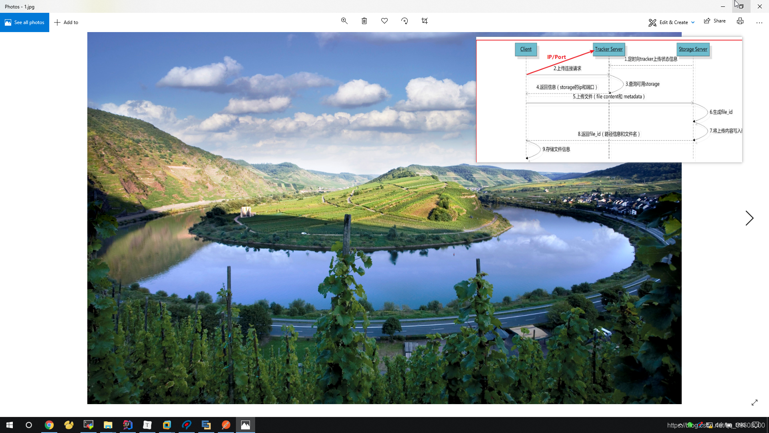Click the See all photos button
The width and height of the screenshot is (769, 433).
pos(24,22)
